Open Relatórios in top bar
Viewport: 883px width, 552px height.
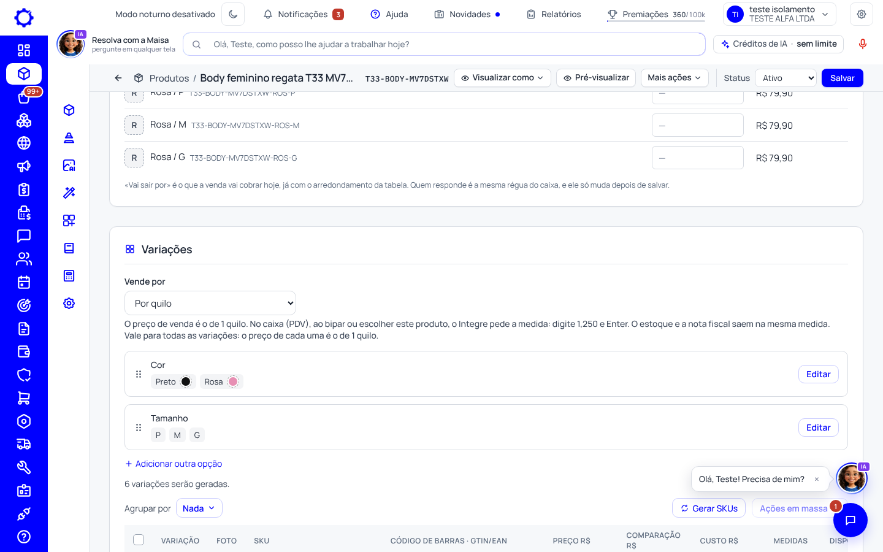[554, 14]
